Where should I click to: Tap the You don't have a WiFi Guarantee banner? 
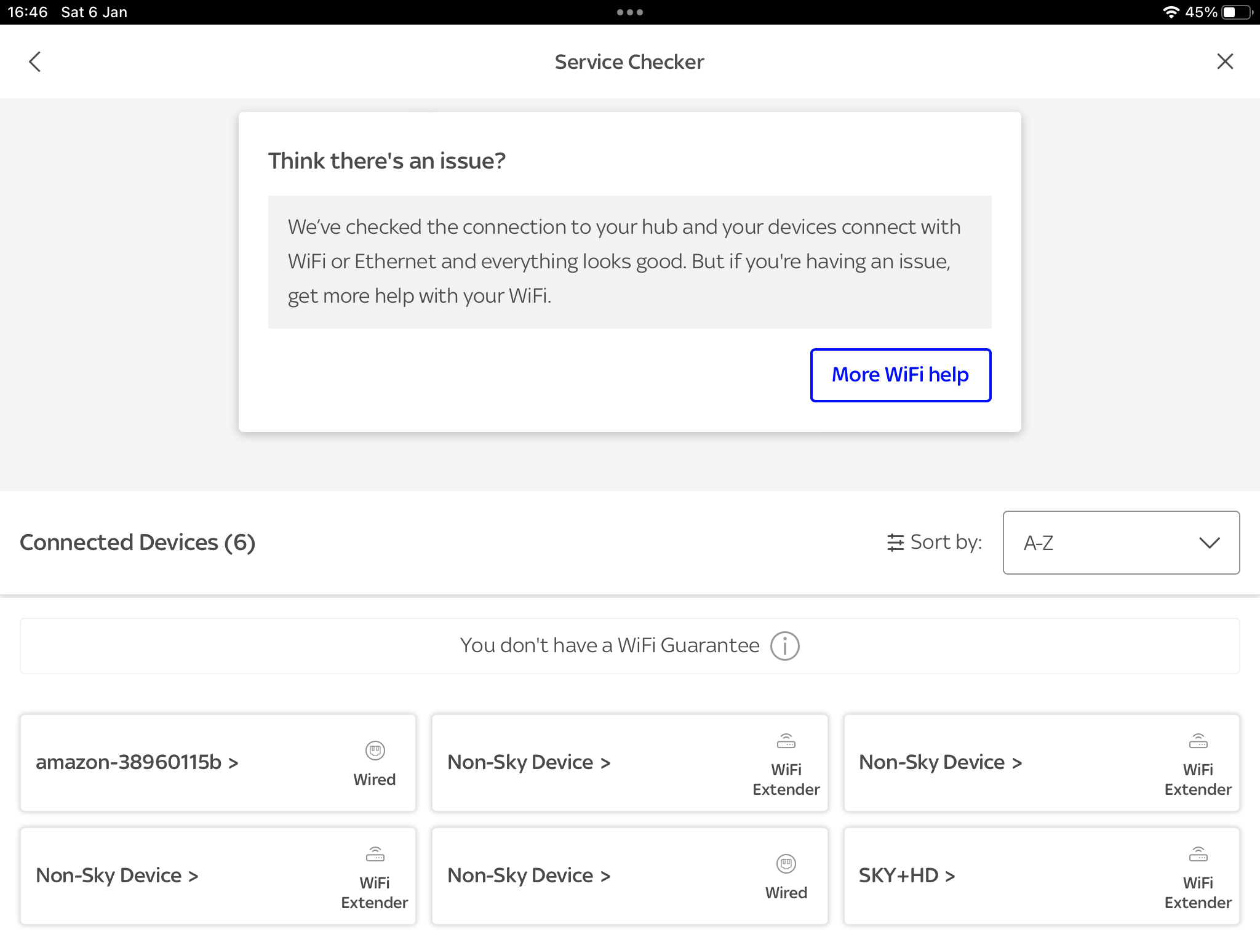tap(609, 646)
